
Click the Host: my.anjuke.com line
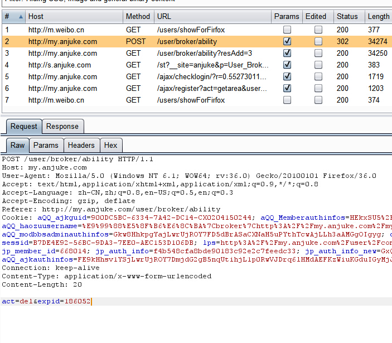click(x=44, y=167)
